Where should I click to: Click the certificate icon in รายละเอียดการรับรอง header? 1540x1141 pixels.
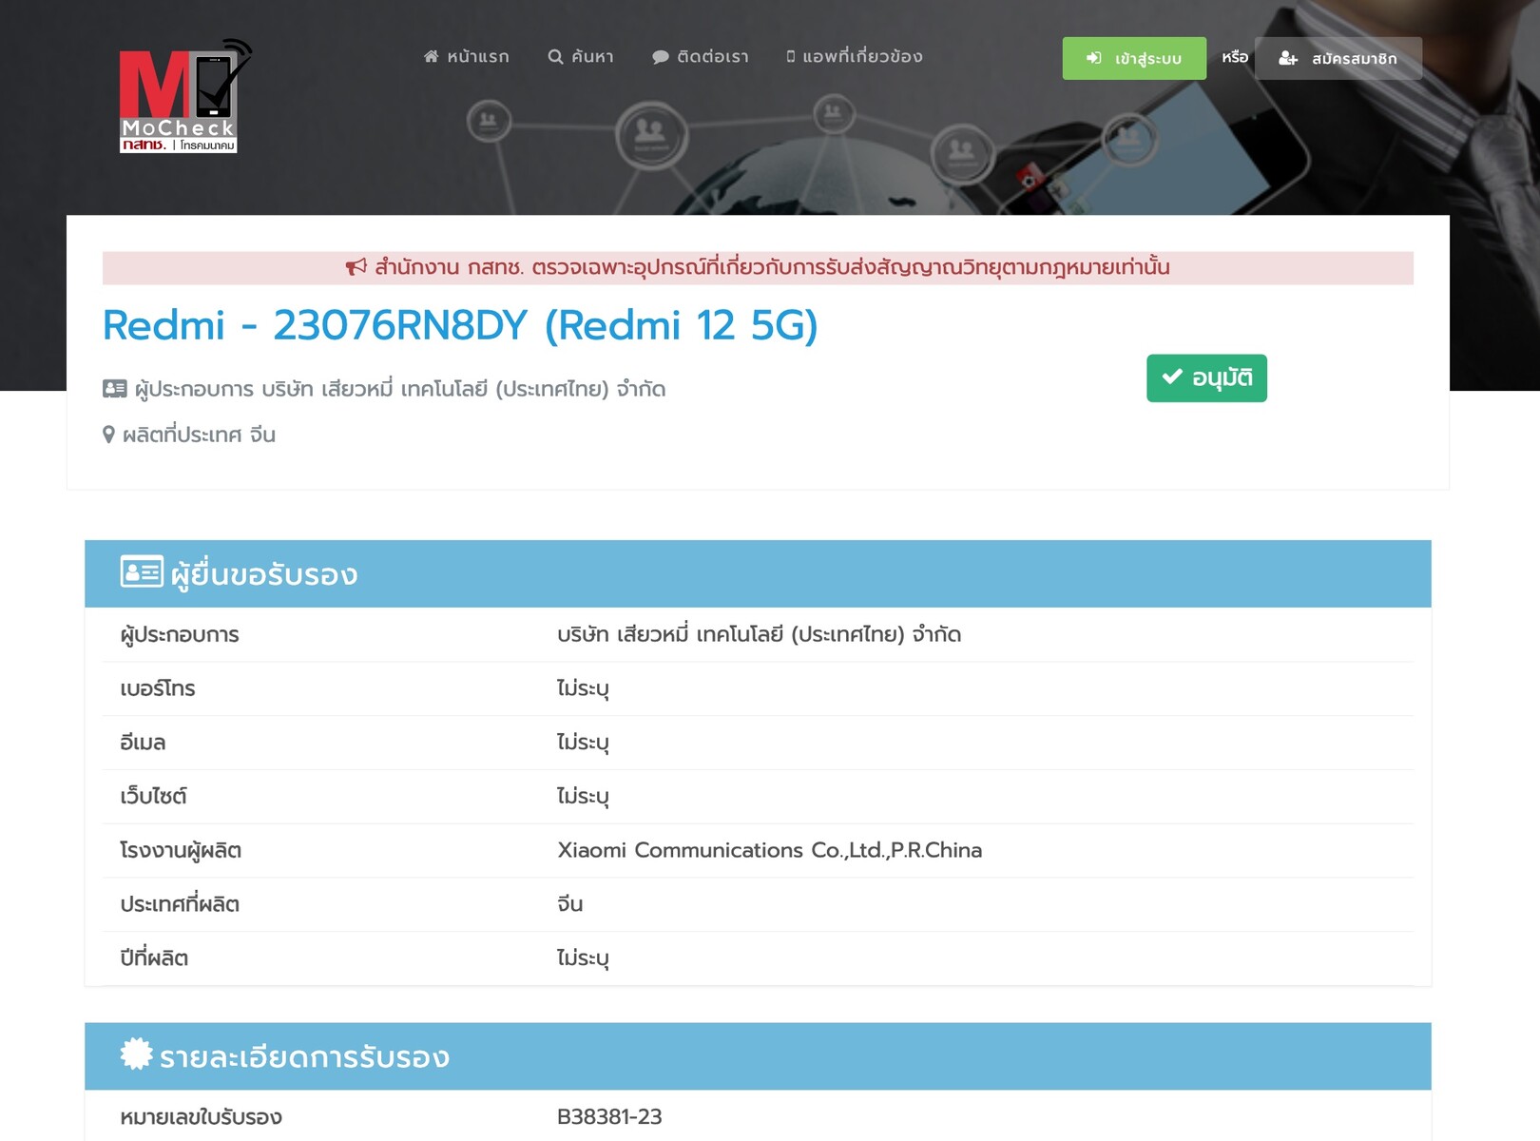click(x=136, y=1054)
